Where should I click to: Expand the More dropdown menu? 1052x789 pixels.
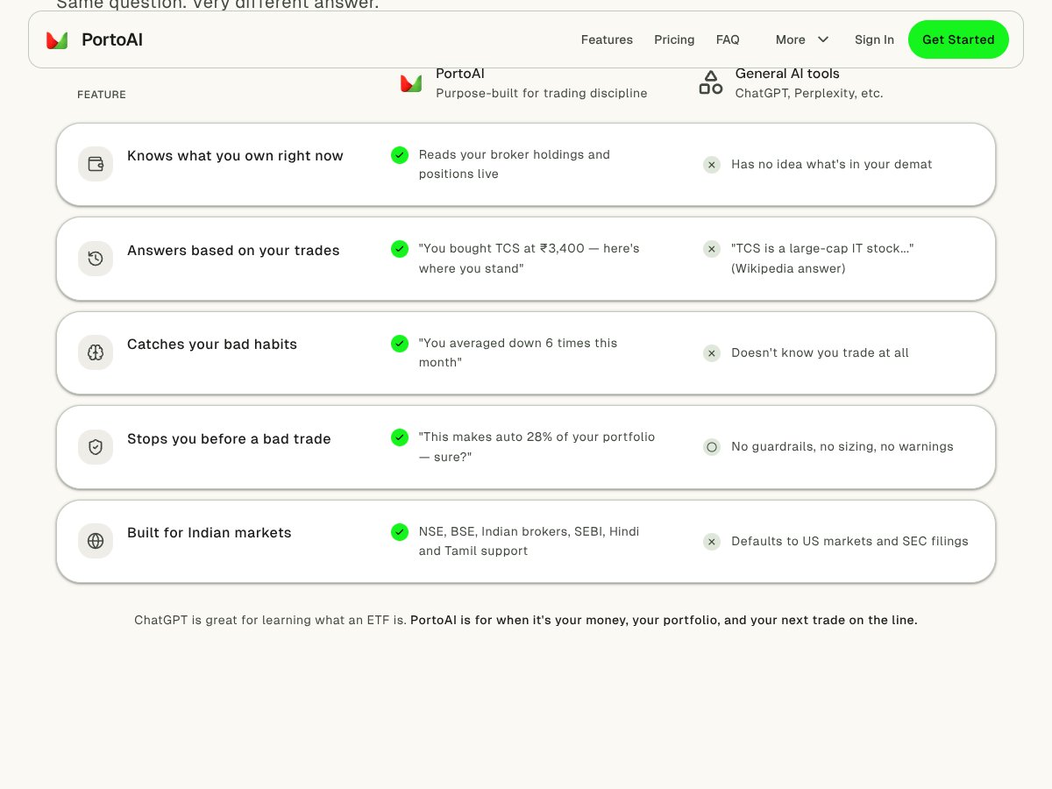point(791,39)
